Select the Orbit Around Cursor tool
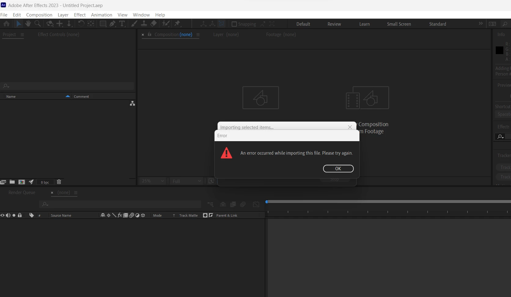Screen dimensions: 511x297 click(50, 24)
